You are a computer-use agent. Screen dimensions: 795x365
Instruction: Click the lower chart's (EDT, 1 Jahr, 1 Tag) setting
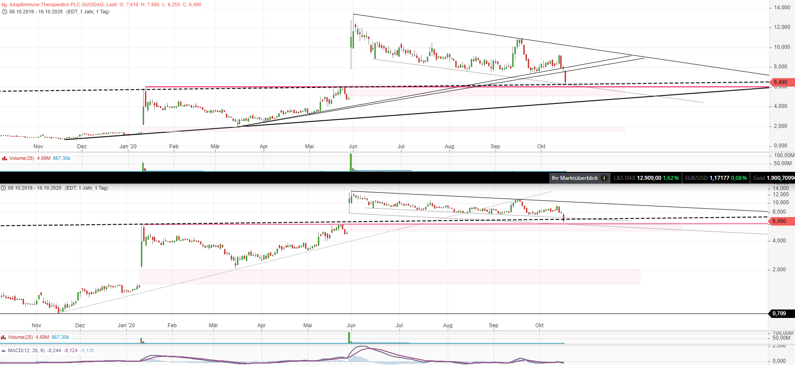point(87,188)
